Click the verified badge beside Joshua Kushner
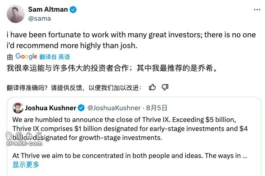Image resolution: width=265 pixels, height=176 pixels. click(x=81, y=108)
